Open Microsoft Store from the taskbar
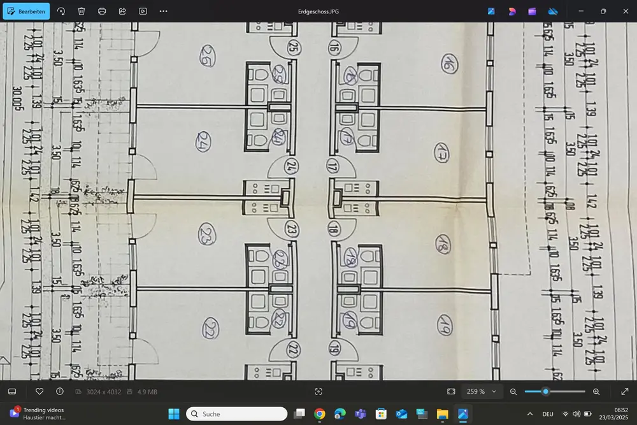The width and height of the screenshot is (637, 425). pos(381,414)
